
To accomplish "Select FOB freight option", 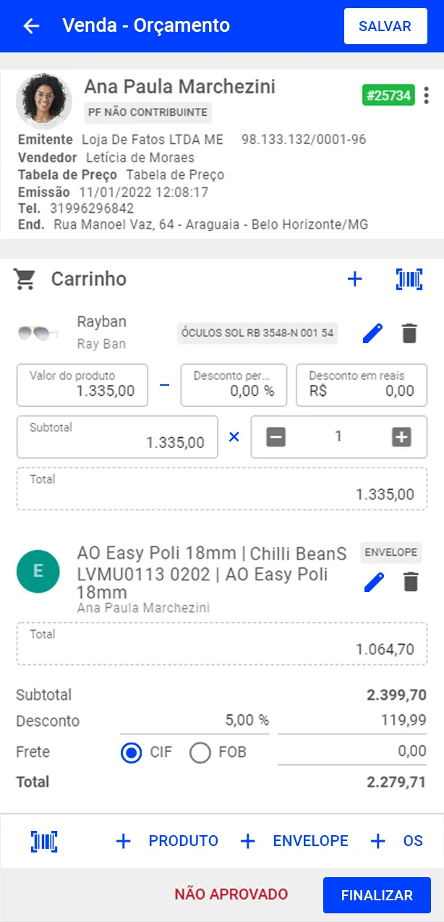I will pos(200,753).
